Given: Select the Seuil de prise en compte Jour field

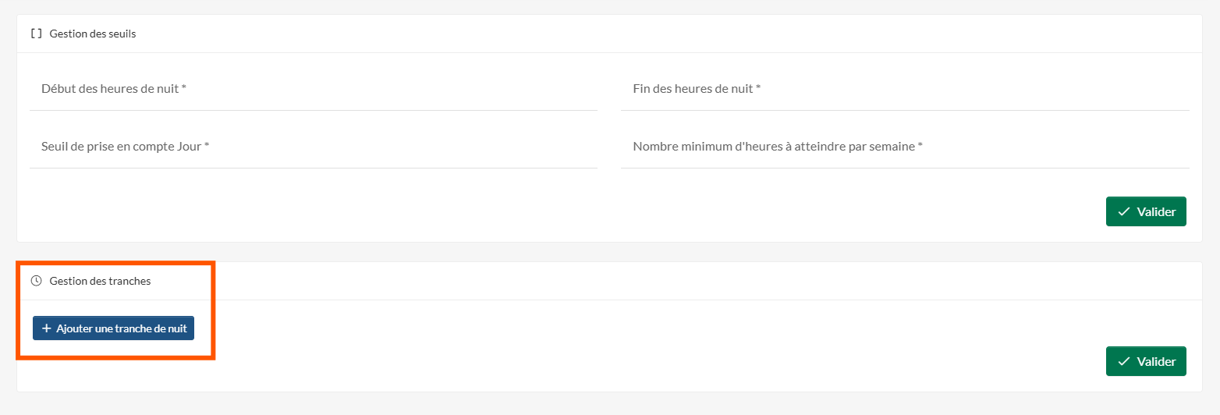Looking at the screenshot, I should click(x=314, y=147).
